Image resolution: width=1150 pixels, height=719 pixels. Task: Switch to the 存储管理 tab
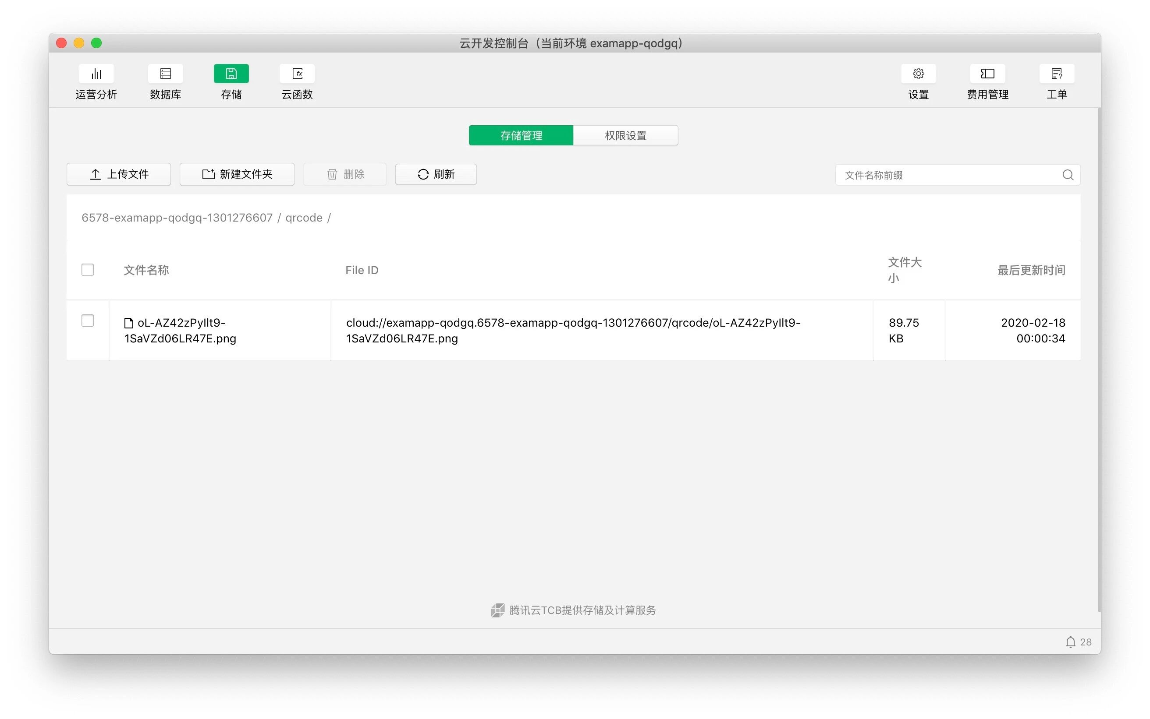click(521, 136)
